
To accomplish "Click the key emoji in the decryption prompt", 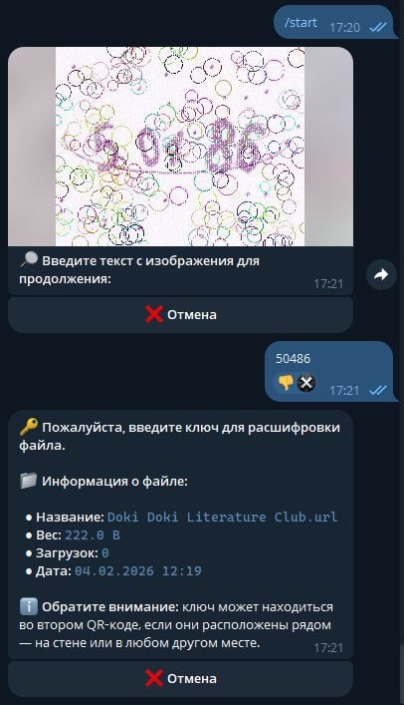I will (28, 427).
